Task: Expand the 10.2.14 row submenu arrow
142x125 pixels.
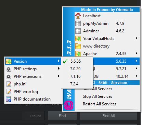Action: click(137, 76)
